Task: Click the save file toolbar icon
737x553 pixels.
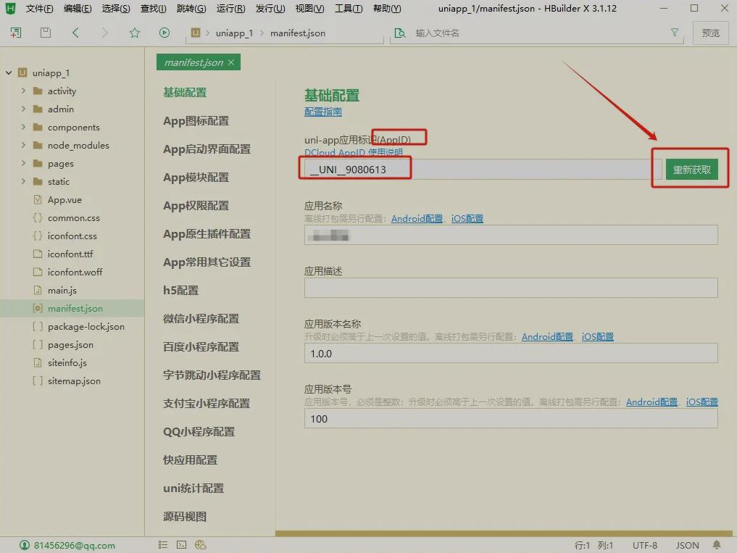Action: click(46, 33)
